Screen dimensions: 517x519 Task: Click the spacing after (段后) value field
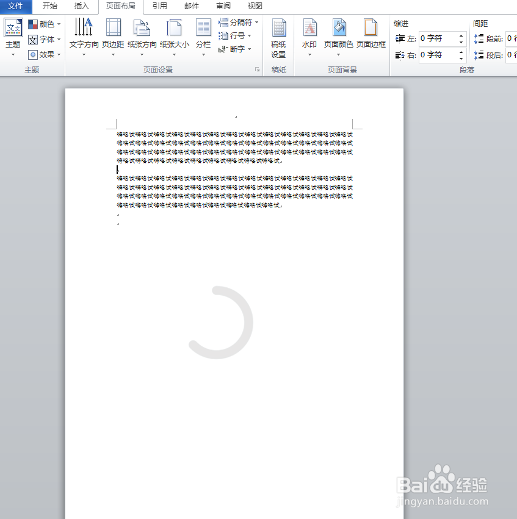tap(511, 55)
